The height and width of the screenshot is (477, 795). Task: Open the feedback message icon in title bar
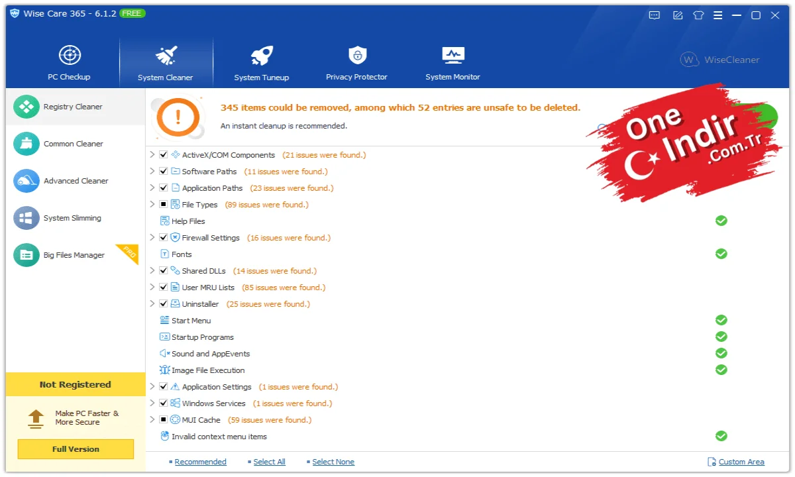pos(654,15)
